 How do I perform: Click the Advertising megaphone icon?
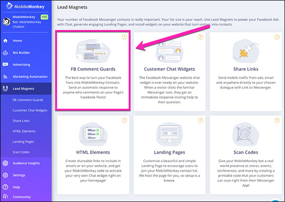(x=5, y=64)
